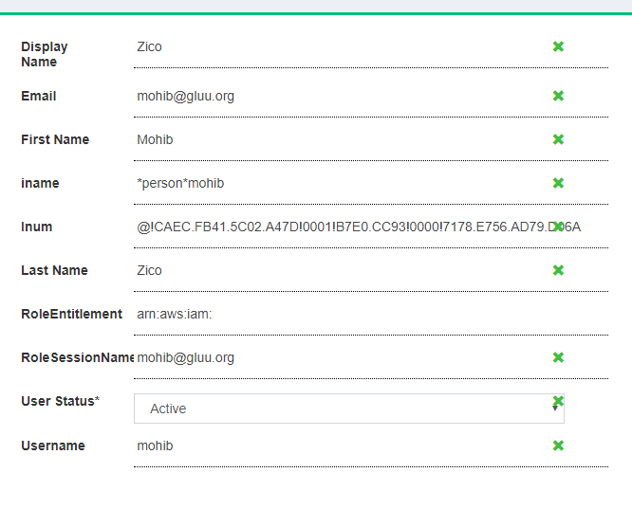Remove the iname attribute row
This screenshot has height=509, width=632.
pos(558,183)
